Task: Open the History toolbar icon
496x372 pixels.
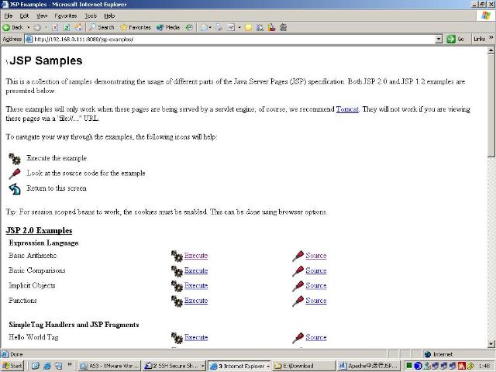Action: coord(189,28)
